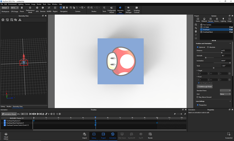The image size is (234, 141).
Task: Open the Lighting menu in menu bar
Action: click(x=21, y=4)
